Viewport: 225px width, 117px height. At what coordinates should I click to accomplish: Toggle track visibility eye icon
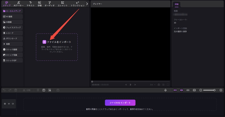tap(9, 104)
